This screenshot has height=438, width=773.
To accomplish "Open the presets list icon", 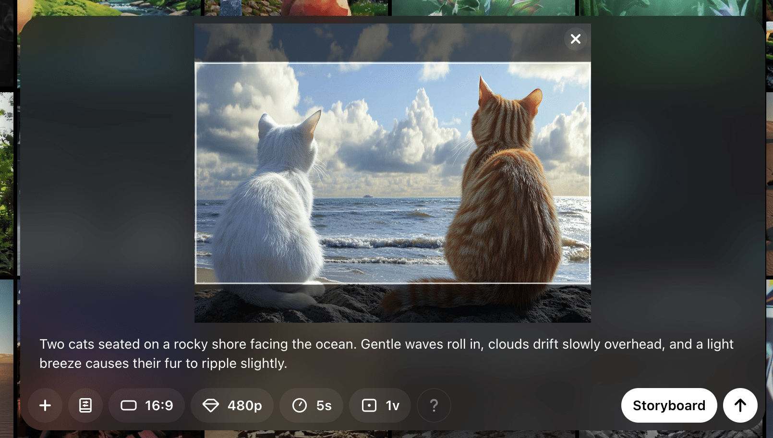I will point(85,405).
